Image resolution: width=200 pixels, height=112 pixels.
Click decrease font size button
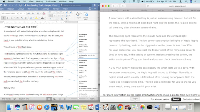pos(33,13)
